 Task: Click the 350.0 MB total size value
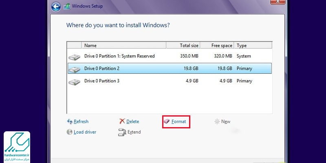(189, 56)
